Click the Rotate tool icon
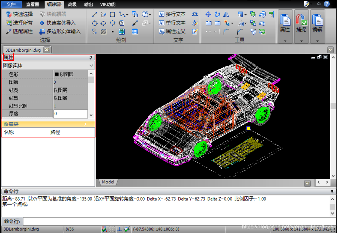Image resolution: width=337 pixels, height=233 pixels. tap(217, 15)
